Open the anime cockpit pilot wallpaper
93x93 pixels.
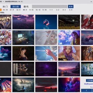6,22
